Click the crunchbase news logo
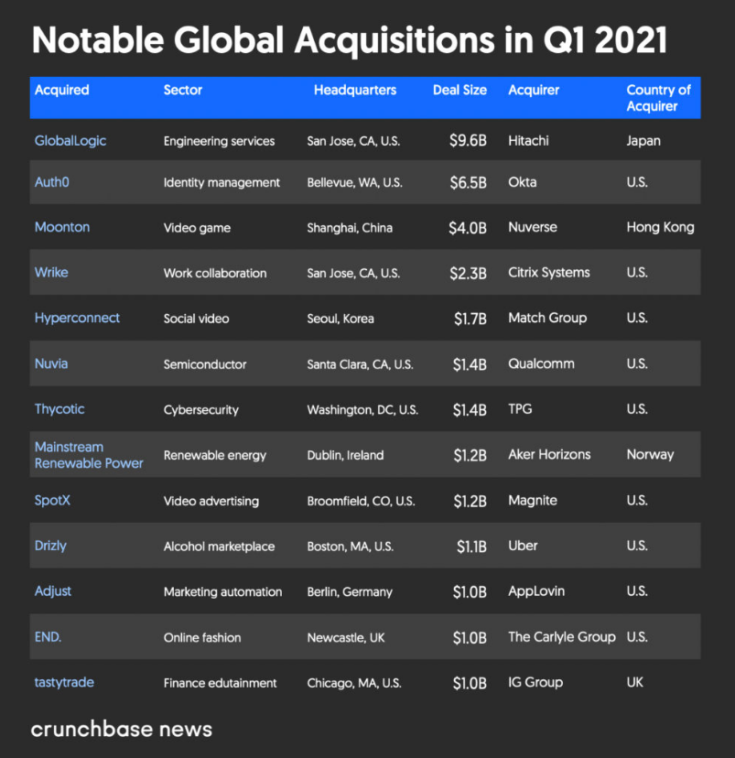The height and width of the screenshot is (758, 735). point(122,730)
